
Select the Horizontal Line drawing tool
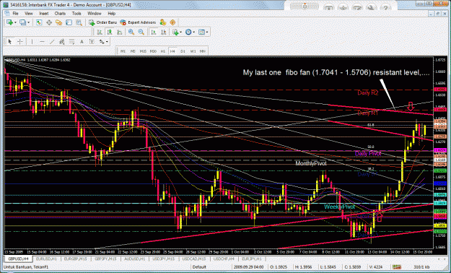(42, 42)
